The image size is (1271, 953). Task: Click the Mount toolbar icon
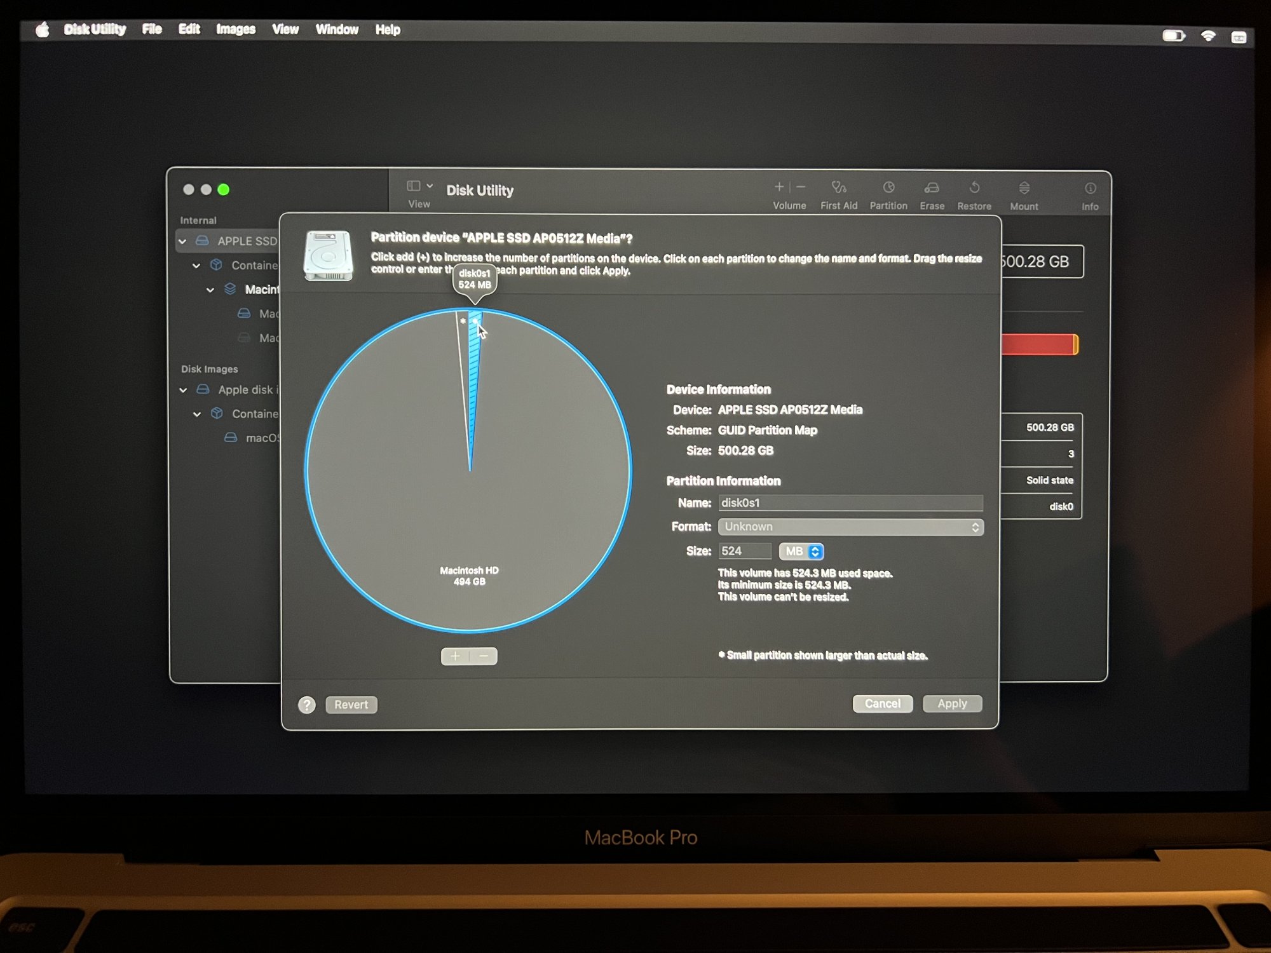(1024, 188)
